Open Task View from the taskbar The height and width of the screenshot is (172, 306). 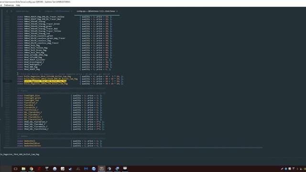coord(16,169)
